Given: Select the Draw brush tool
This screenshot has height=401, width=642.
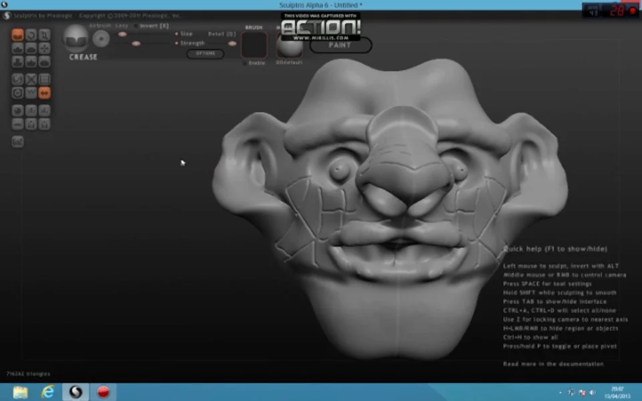Looking at the screenshot, I should click(17, 48).
